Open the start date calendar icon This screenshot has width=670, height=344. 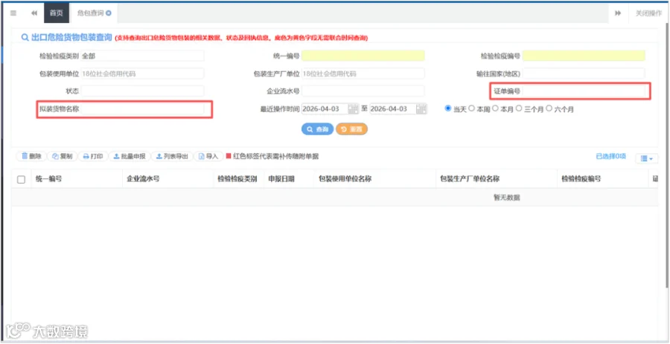354,108
